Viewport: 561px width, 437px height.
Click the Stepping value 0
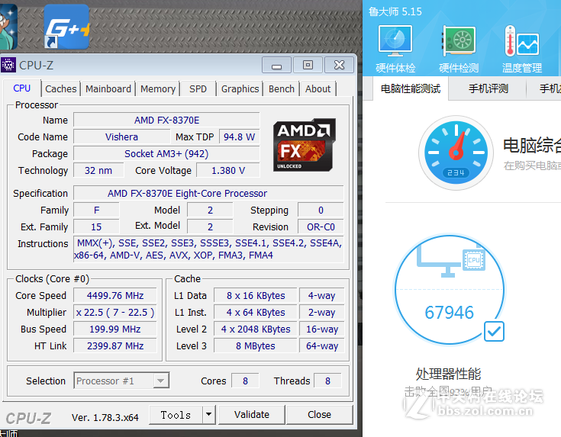[321, 210]
